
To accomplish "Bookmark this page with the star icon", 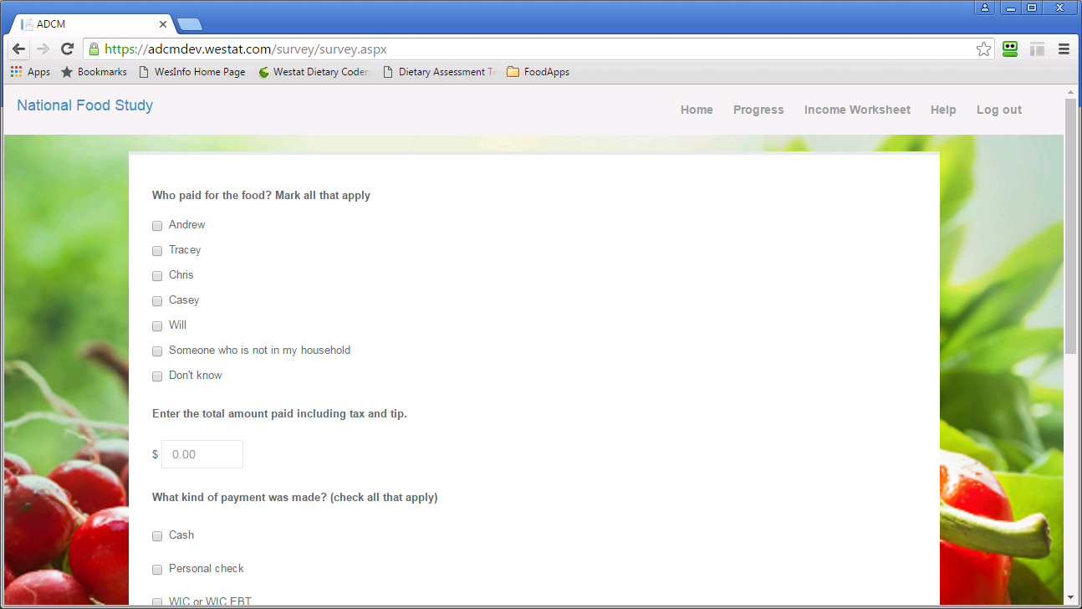I will (983, 49).
